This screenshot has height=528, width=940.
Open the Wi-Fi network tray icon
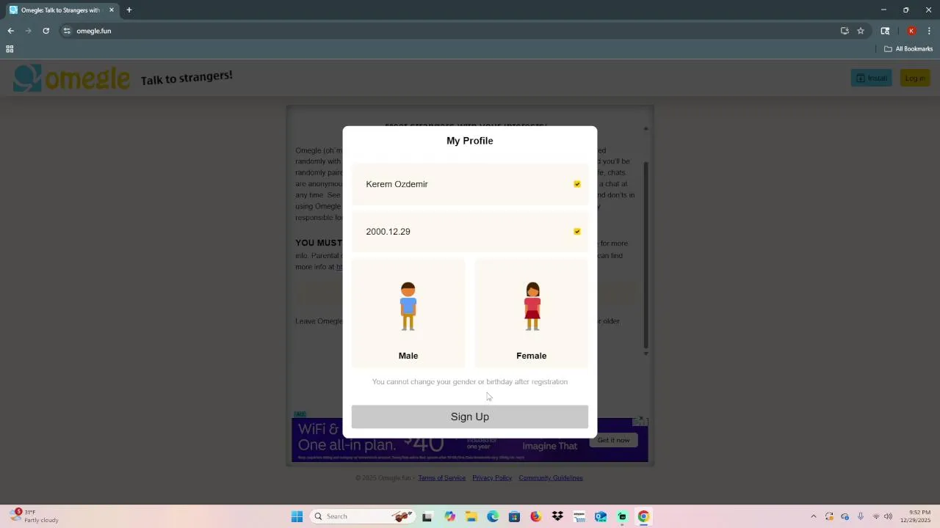pyautogui.click(x=875, y=516)
